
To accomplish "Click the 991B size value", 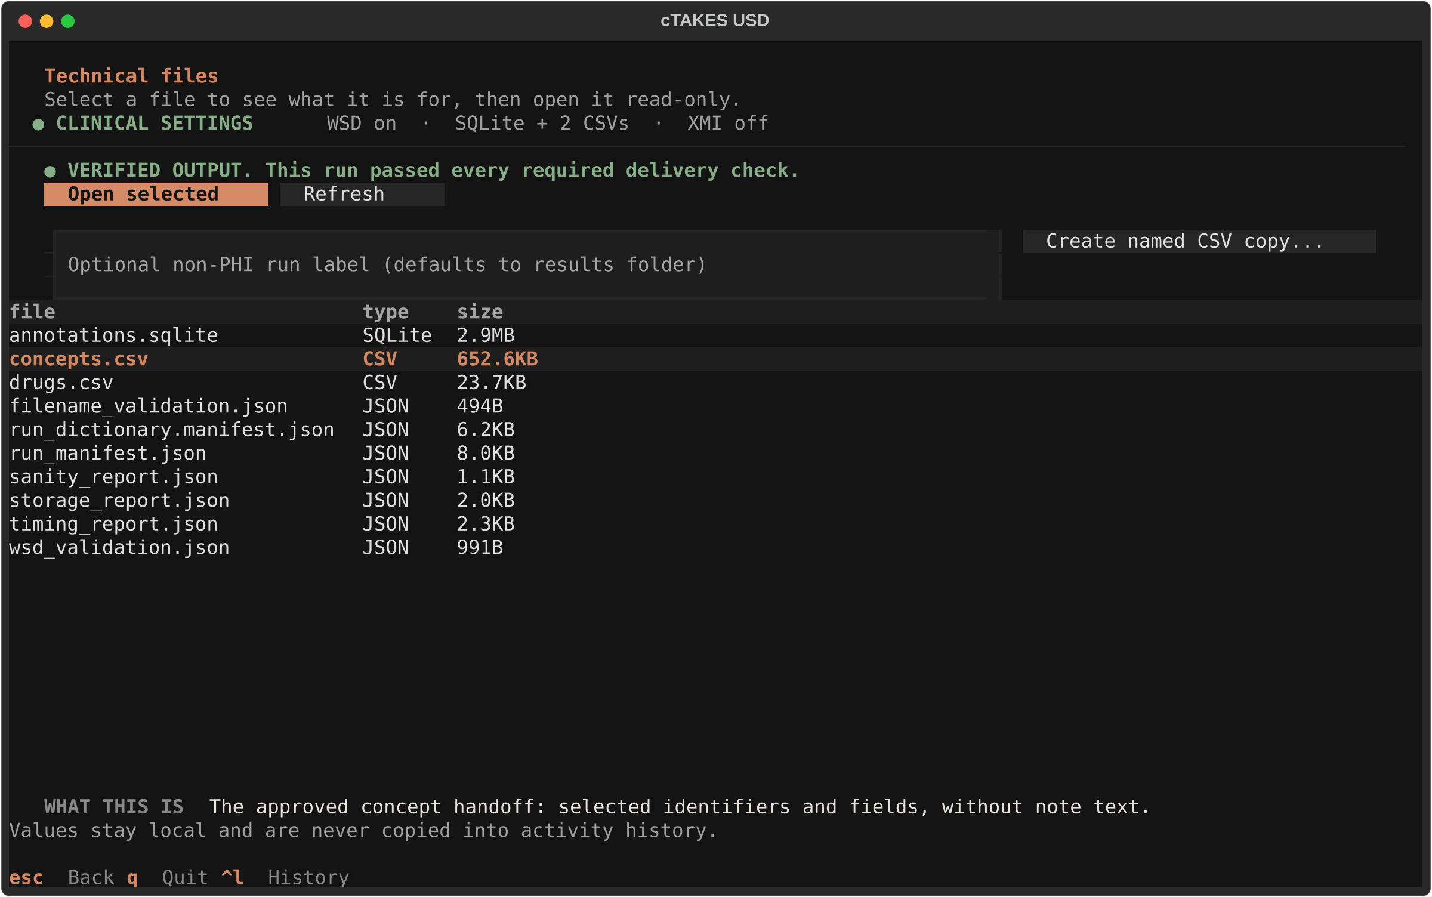I will 480,548.
